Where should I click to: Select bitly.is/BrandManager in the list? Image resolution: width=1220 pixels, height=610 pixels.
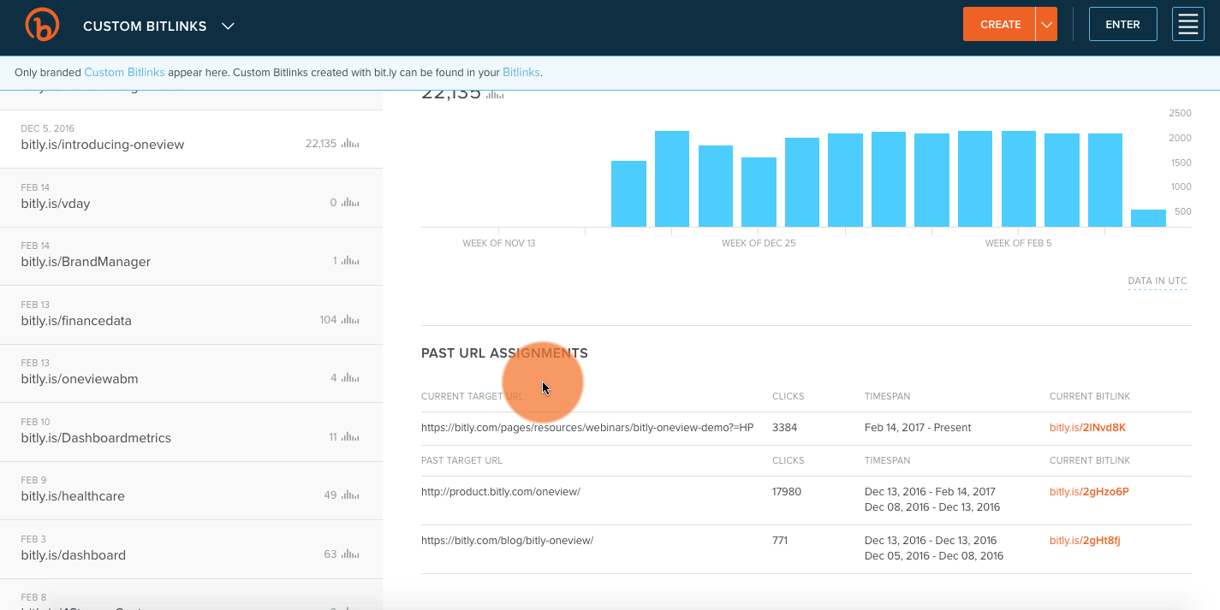coord(191,256)
